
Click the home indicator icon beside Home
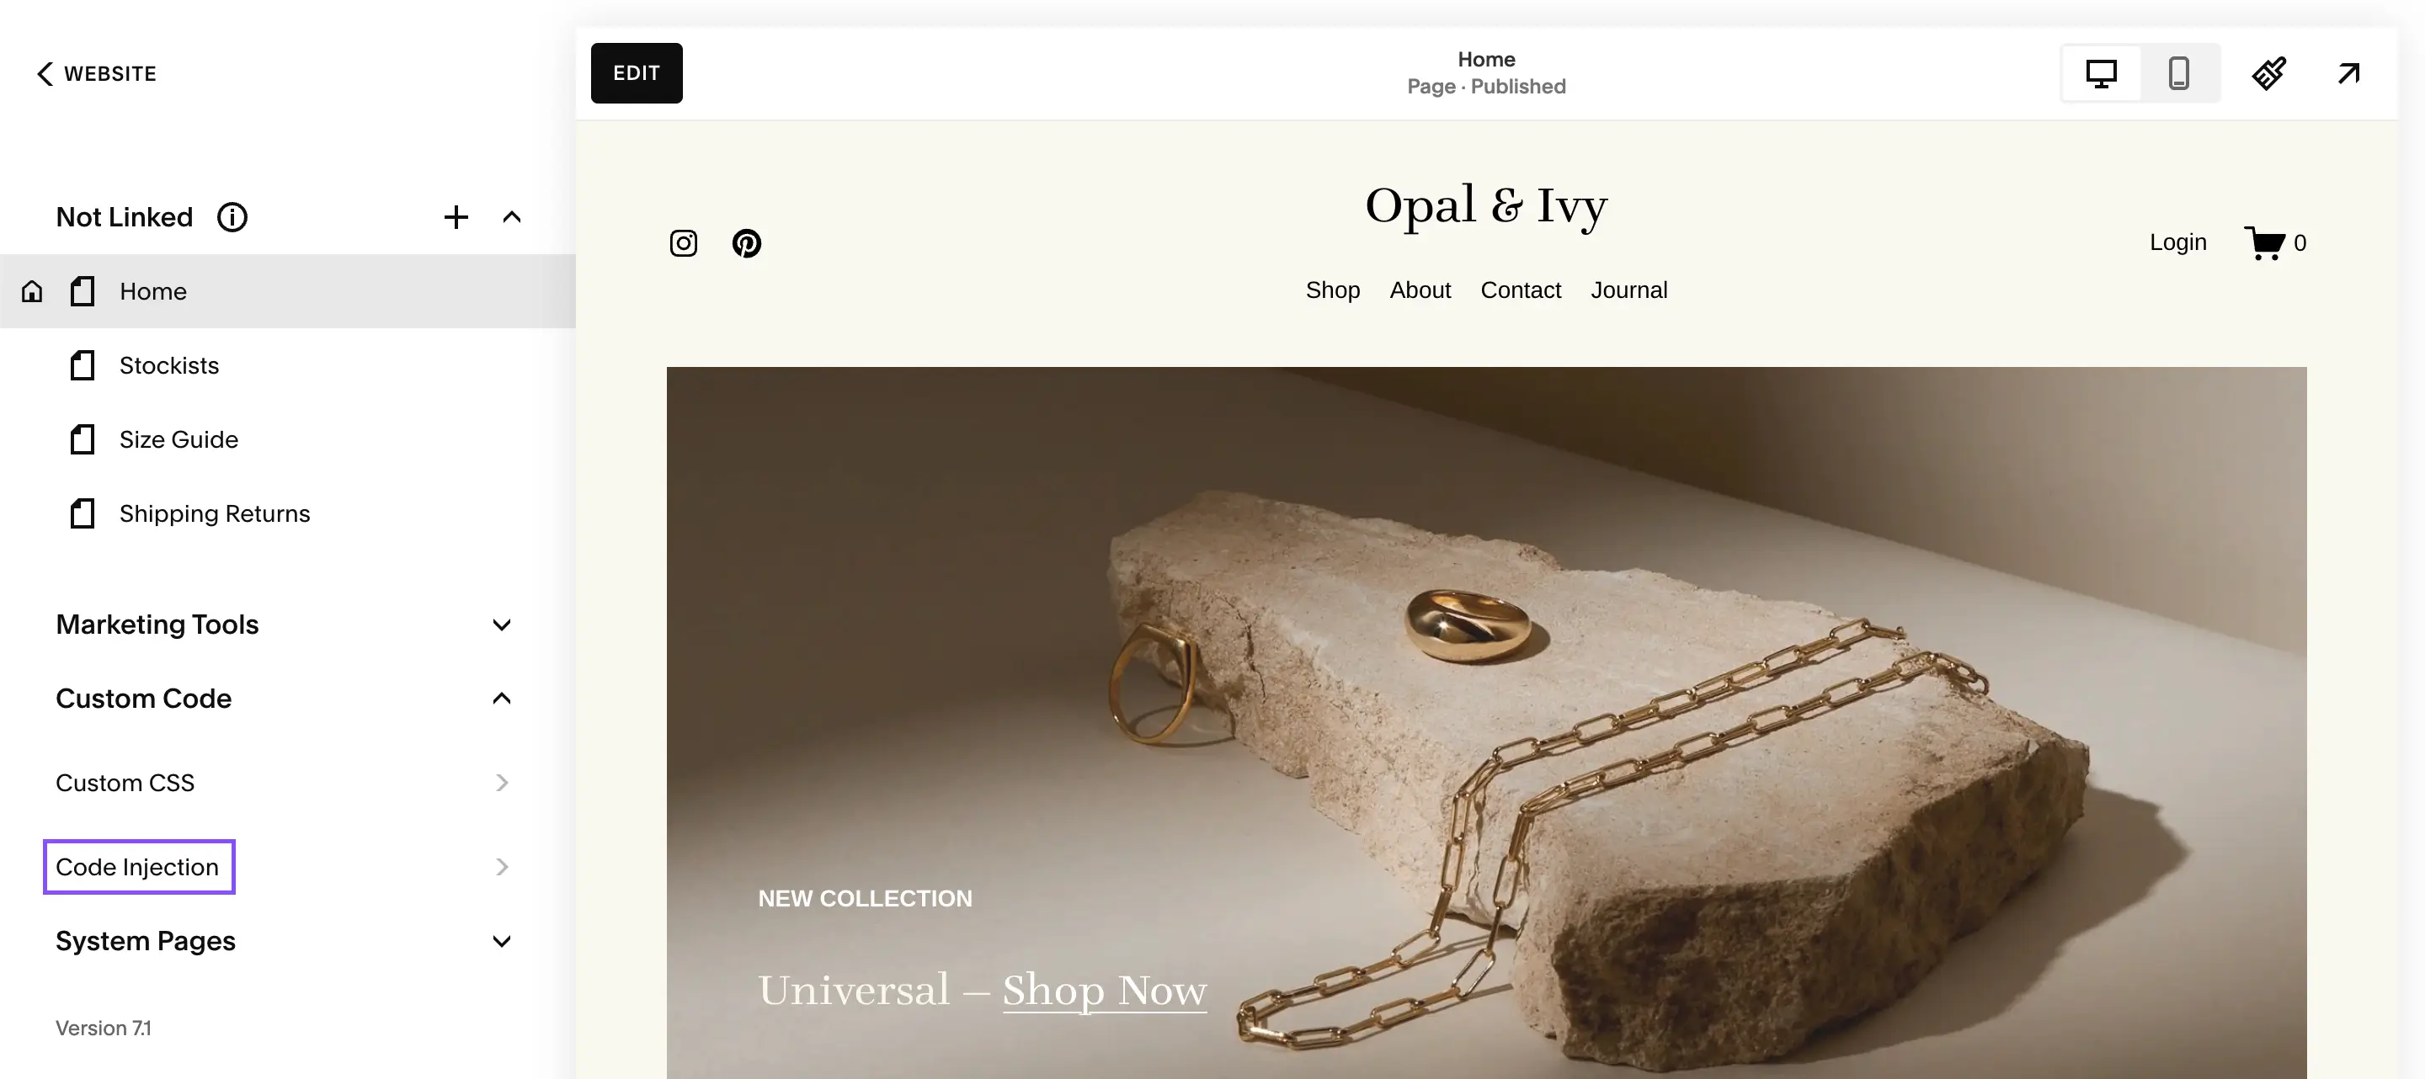[x=32, y=291]
